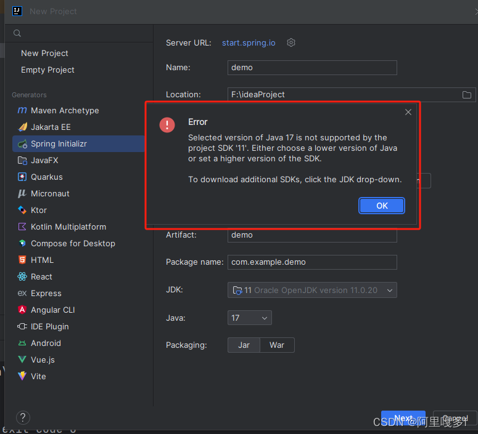Click the IntelliJ IDEA logo icon
Viewport: 478px width, 434px height.
(17, 11)
